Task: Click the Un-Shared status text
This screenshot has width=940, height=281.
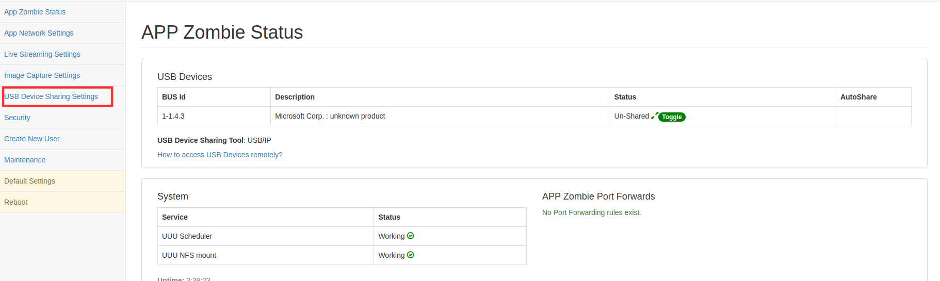Action: pos(631,116)
